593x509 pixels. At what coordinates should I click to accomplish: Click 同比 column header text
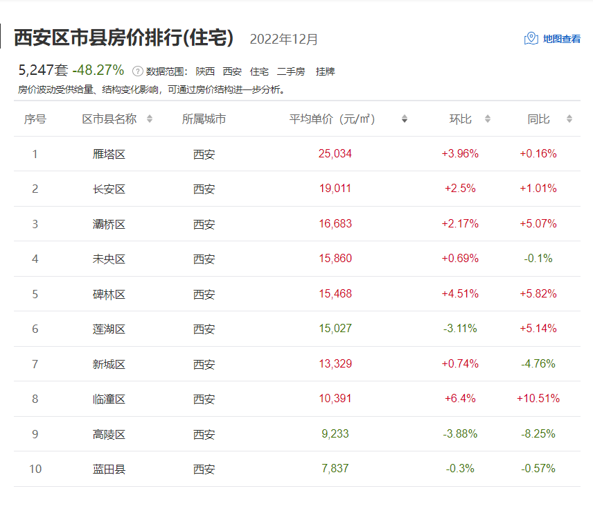538,119
